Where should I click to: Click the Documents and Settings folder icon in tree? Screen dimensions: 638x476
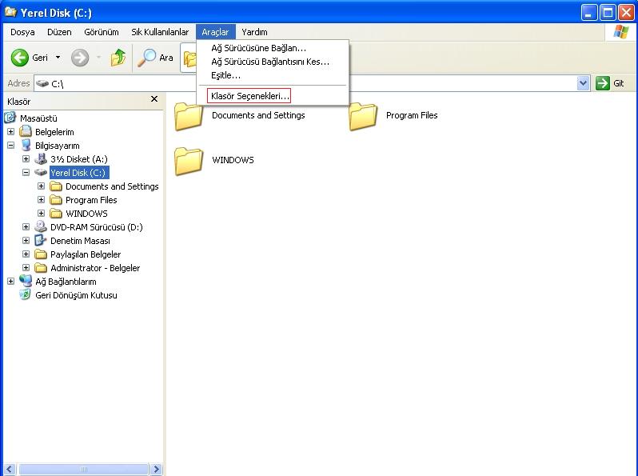click(x=56, y=186)
